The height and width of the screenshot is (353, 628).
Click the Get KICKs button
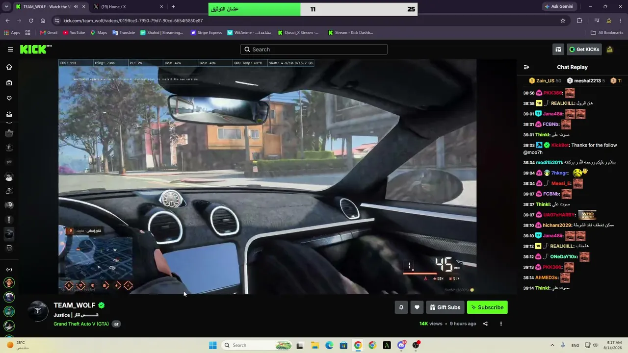[584, 50]
